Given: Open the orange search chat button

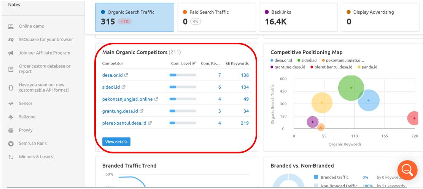Looking at the screenshot, I should [407, 170].
